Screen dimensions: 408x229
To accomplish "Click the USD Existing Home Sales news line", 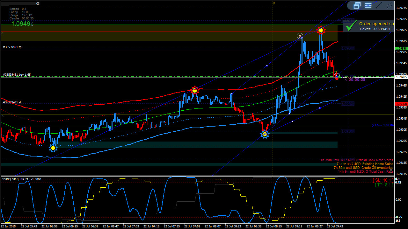I will [365, 164].
